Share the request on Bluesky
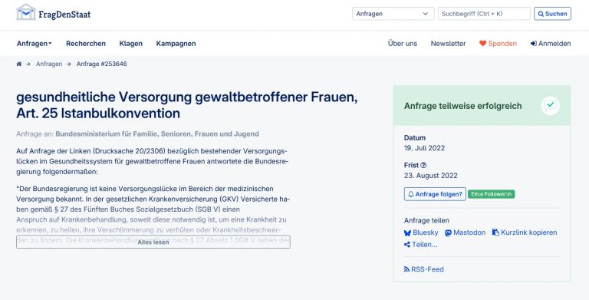The width and height of the screenshot is (589, 300). [421, 232]
